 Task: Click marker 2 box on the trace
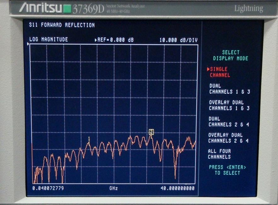coord(151,132)
